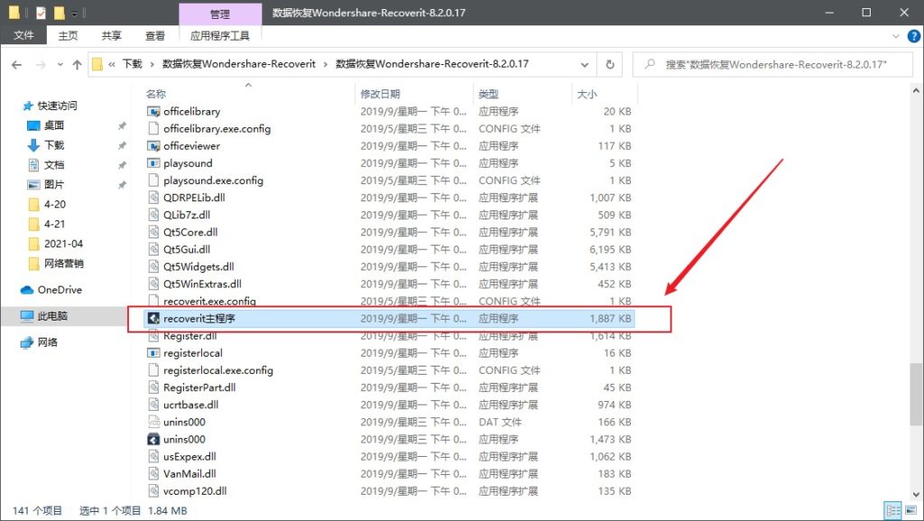
Task: Click the Qt5Core.dll file icon
Action: click(x=153, y=232)
